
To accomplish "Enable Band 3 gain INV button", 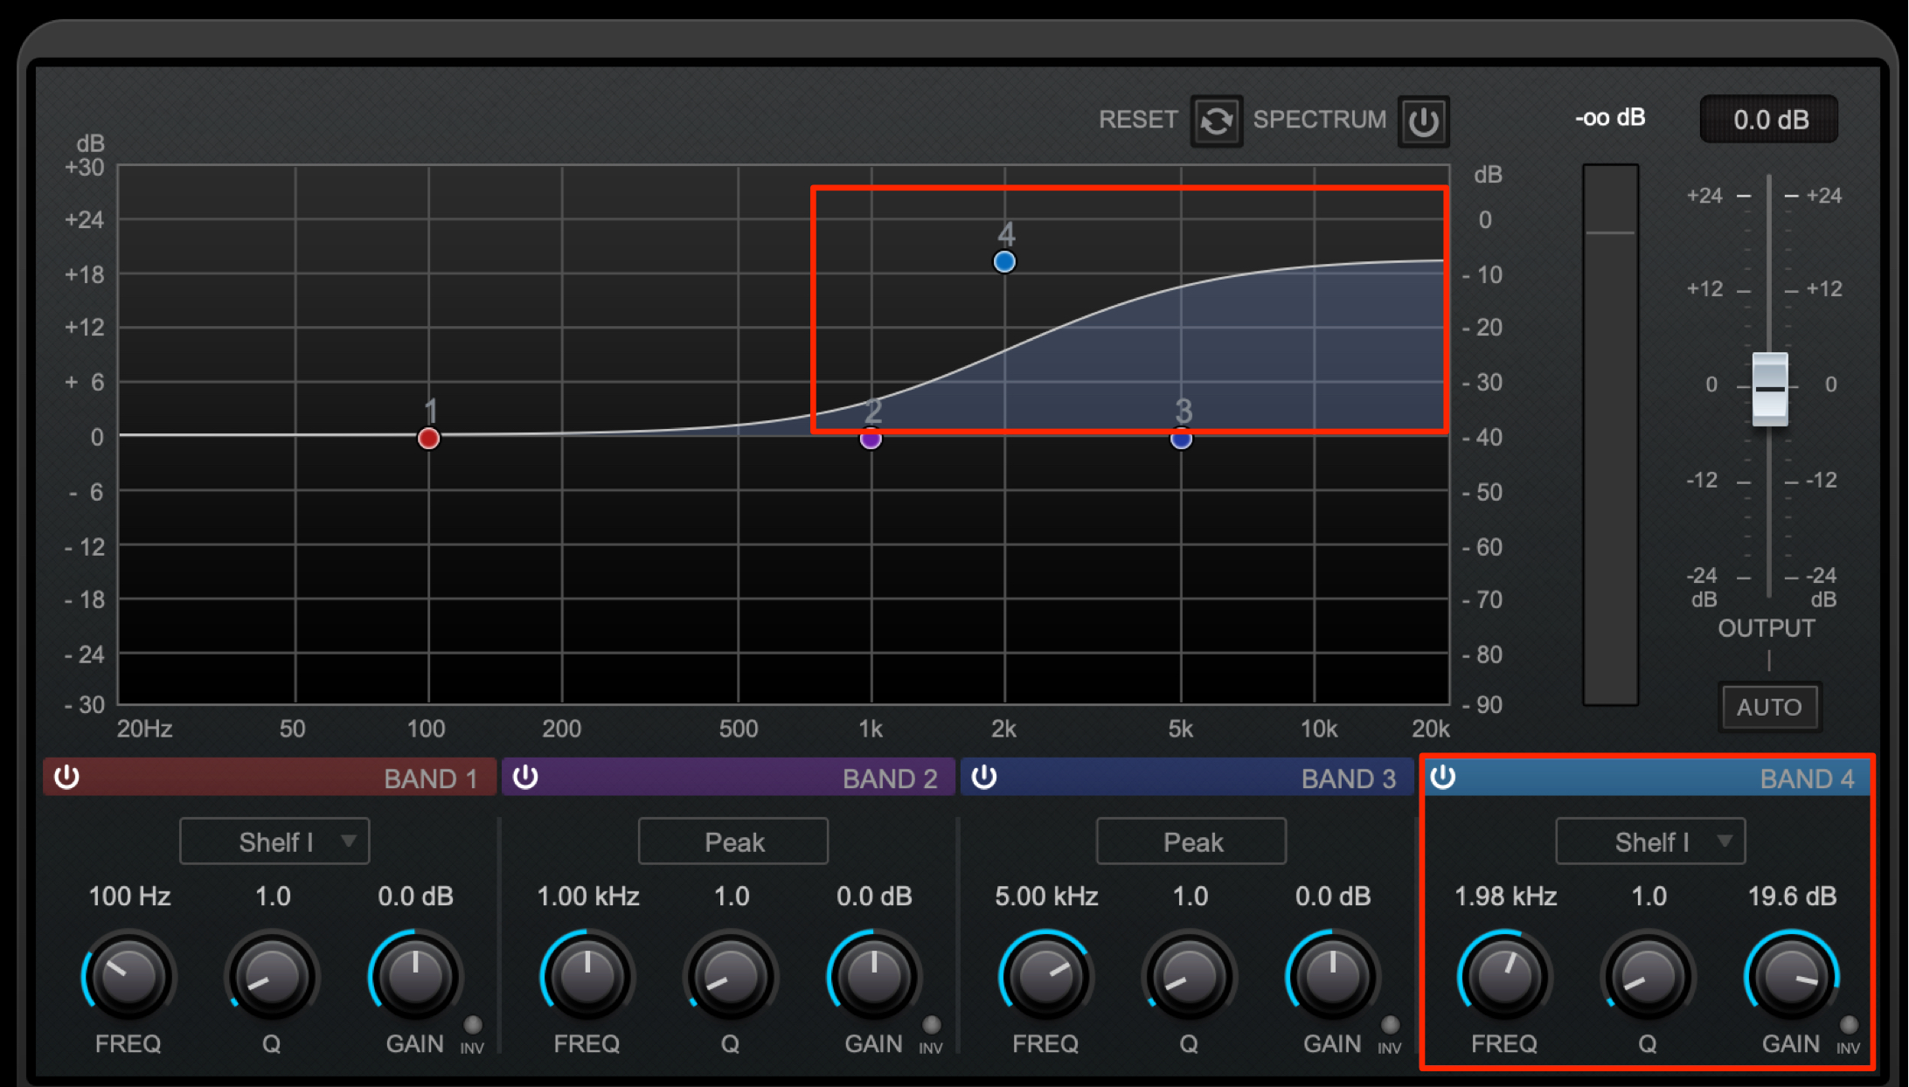I will [1390, 1025].
